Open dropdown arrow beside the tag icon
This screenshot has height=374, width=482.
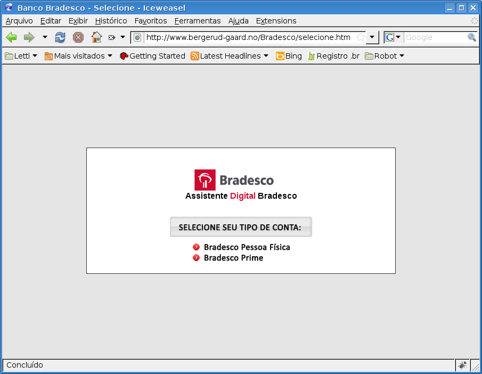[122, 37]
